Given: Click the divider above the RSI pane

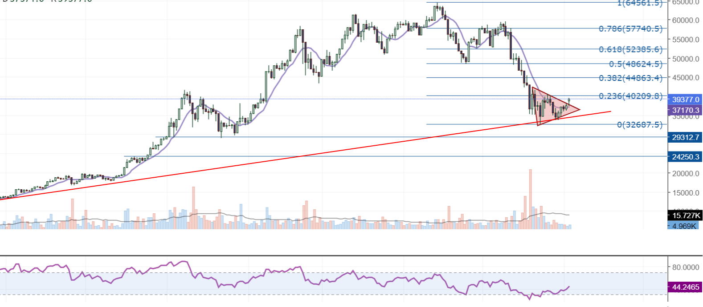Looking at the screenshot, I should pos(334,255).
